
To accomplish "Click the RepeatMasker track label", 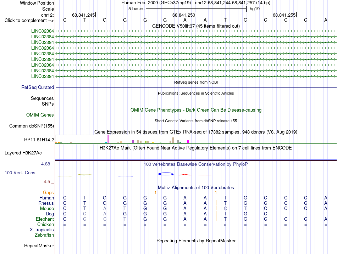I will (39, 245).
